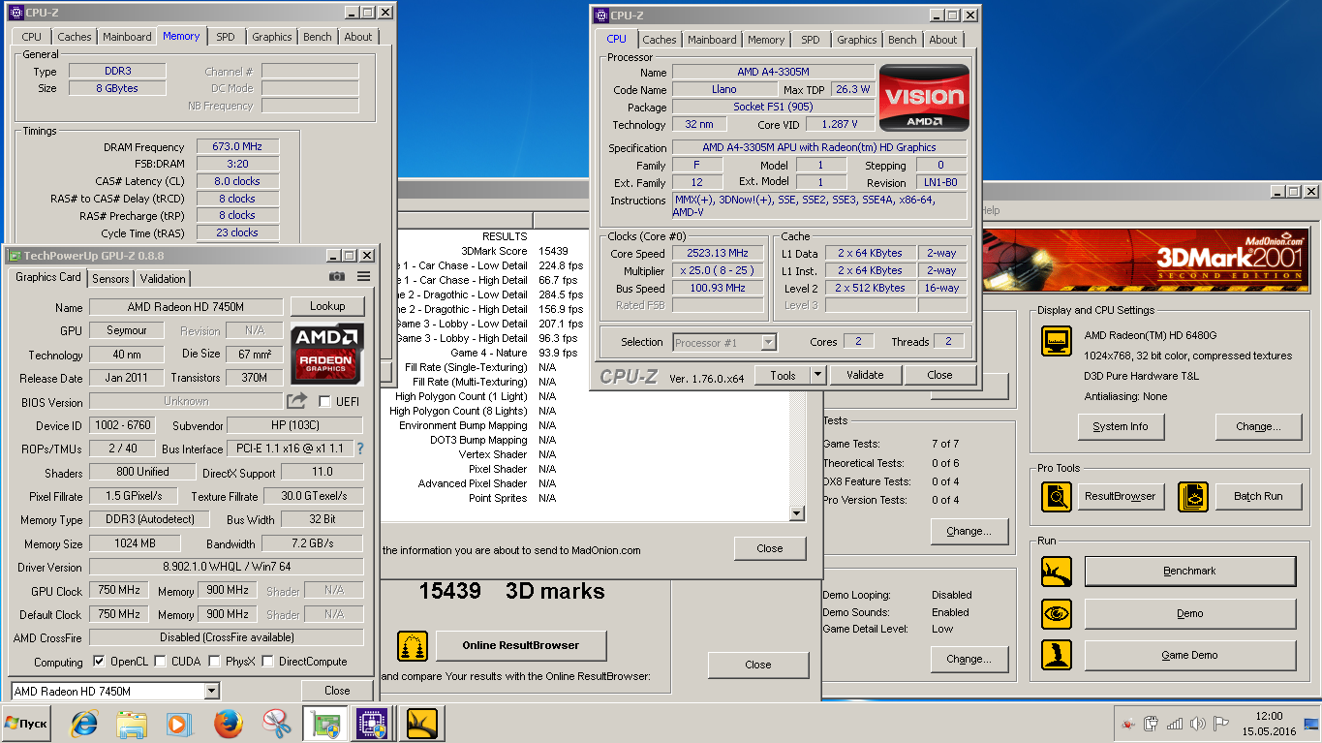Click the Demo eye icon in Run section
This screenshot has height=743, width=1322.
click(1056, 614)
